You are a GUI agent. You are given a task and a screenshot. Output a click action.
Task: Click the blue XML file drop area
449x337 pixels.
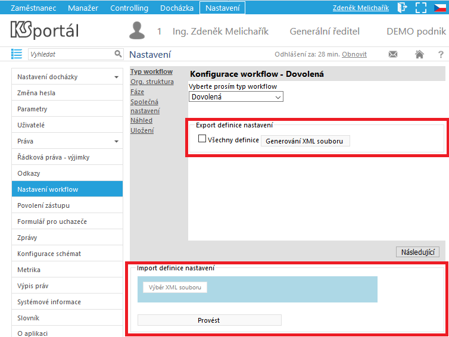[x=257, y=289]
